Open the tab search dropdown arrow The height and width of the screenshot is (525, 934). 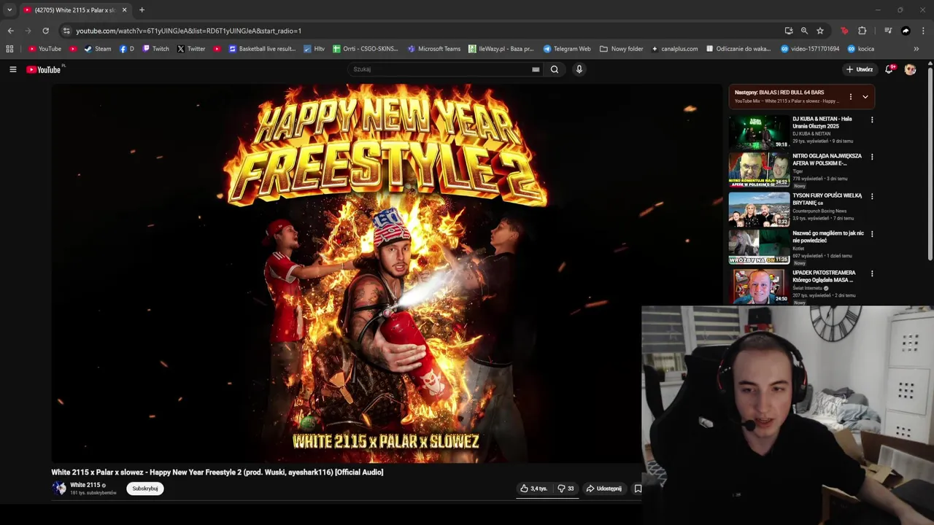point(9,9)
